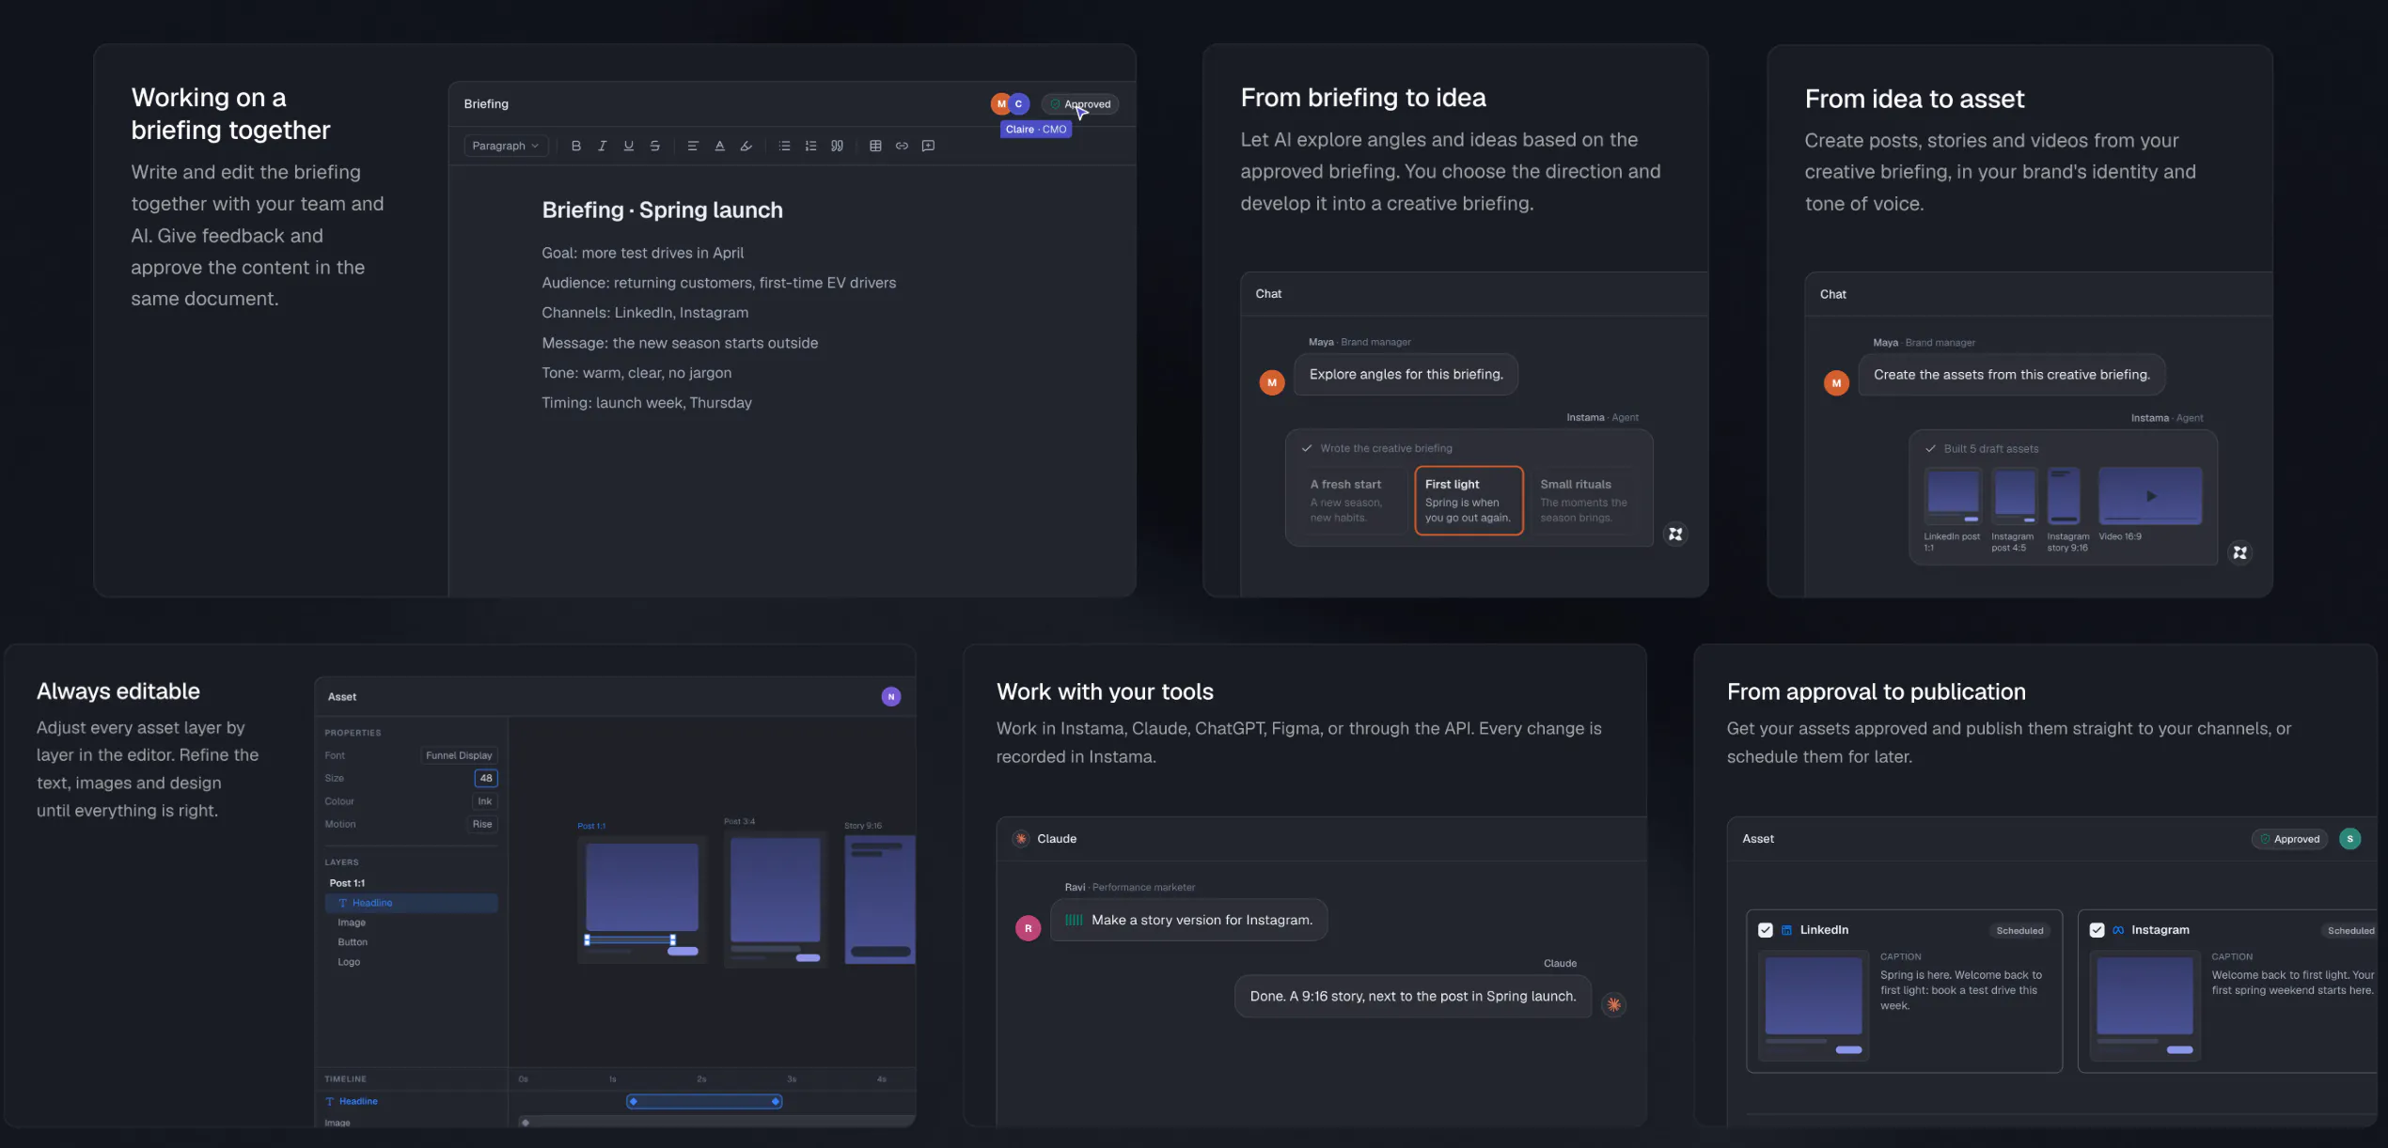This screenshot has width=2388, height=1148.
Task: Insert a table in the briefing
Action: (875, 146)
